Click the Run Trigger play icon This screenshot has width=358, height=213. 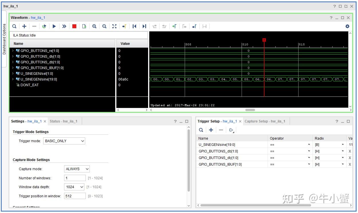(x=54, y=26)
